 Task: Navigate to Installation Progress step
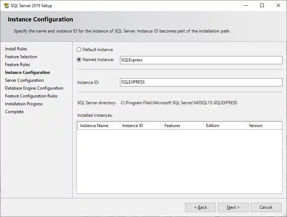coord(24,104)
